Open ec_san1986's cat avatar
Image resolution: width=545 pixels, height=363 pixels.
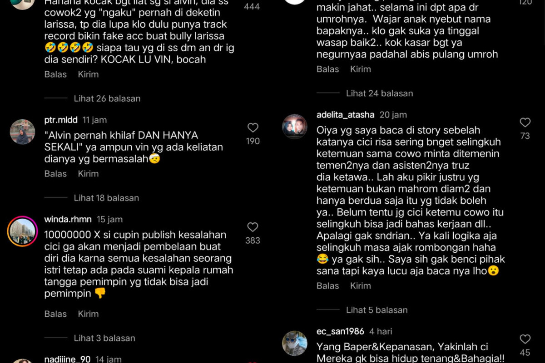tap(295, 343)
